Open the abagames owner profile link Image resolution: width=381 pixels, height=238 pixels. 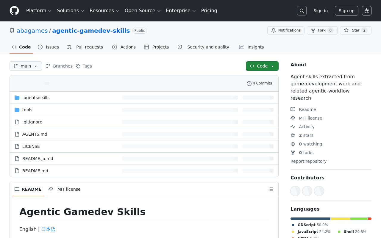tap(32, 31)
